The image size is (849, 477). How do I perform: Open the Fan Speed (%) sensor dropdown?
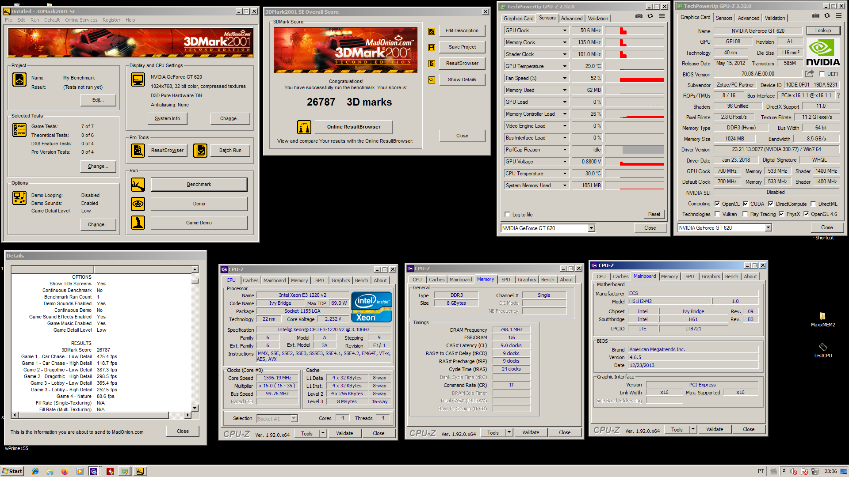coord(565,78)
